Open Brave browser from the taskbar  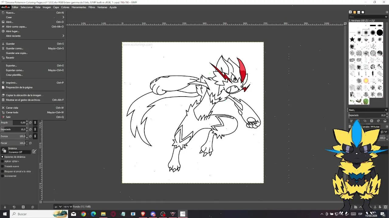[143, 214]
